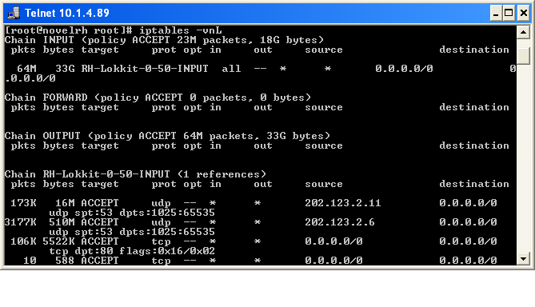Click the 588 bytes value

pos(65,261)
